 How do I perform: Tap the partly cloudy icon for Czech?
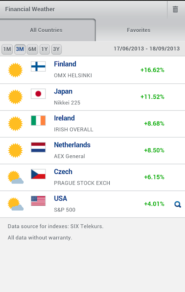tap(16, 177)
